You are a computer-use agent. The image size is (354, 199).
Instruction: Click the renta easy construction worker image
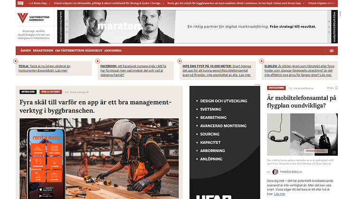[99, 159]
